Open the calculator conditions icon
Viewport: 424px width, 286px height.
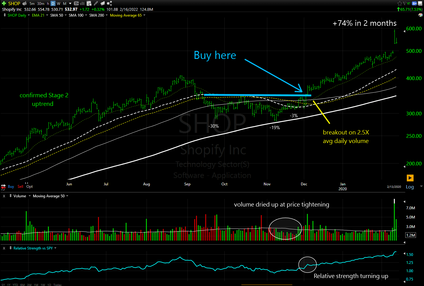88,3
